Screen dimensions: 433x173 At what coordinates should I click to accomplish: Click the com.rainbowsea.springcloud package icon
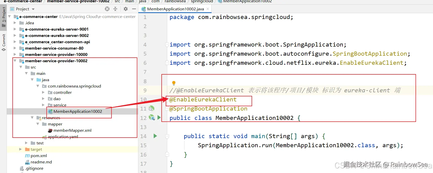(44, 86)
